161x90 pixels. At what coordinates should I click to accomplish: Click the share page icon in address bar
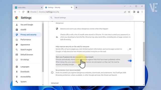(125, 12)
